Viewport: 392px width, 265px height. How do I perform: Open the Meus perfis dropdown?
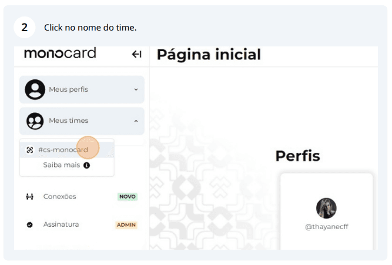[x=82, y=89]
